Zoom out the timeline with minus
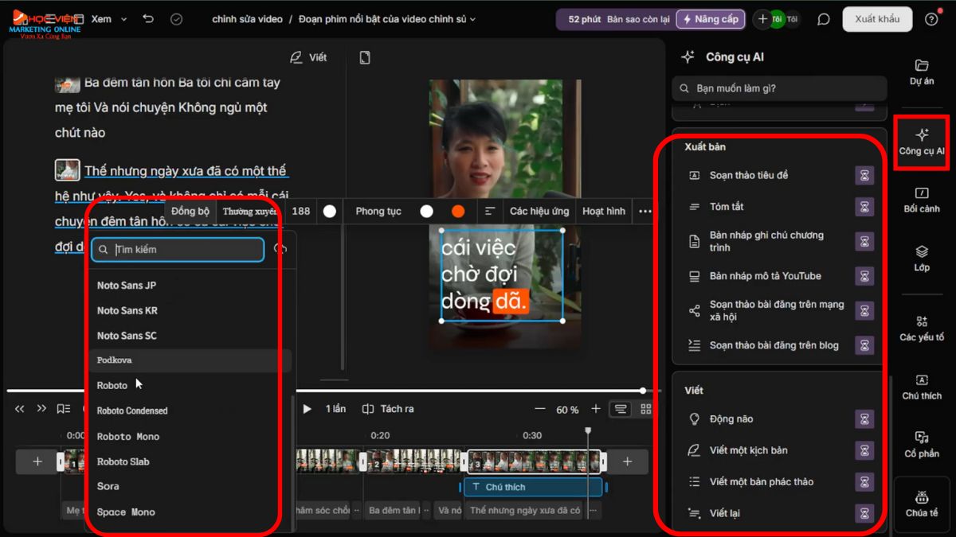The width and height of the screenshot is (956, 537). pyautogui.click(x=539, y=409)
